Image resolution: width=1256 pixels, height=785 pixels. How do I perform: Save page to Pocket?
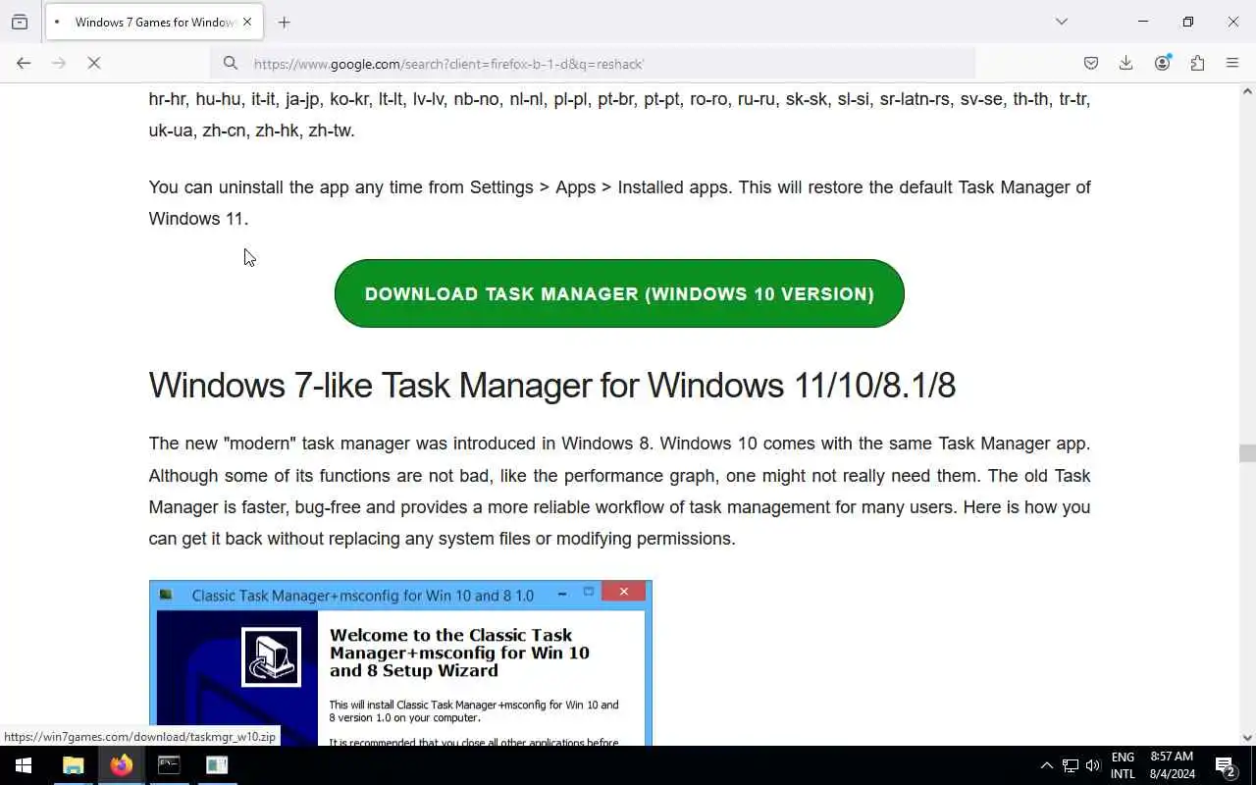(1091, 63)
